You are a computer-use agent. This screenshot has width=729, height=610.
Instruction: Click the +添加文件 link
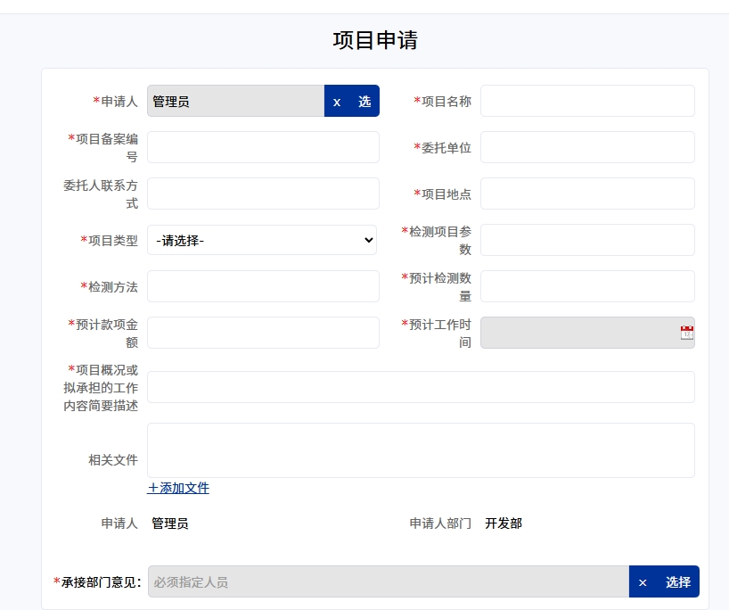pos(178,488)
